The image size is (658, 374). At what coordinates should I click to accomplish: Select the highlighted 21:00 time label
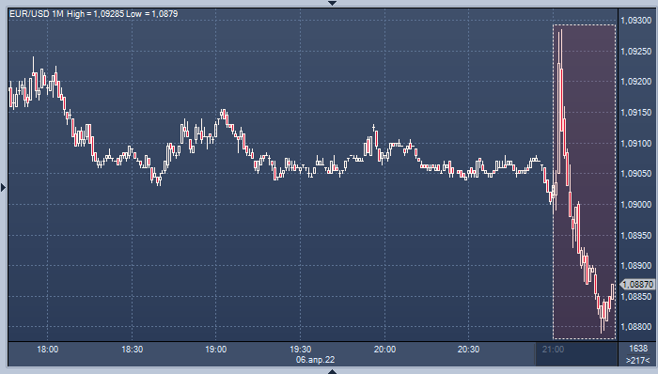coord(553,350)
